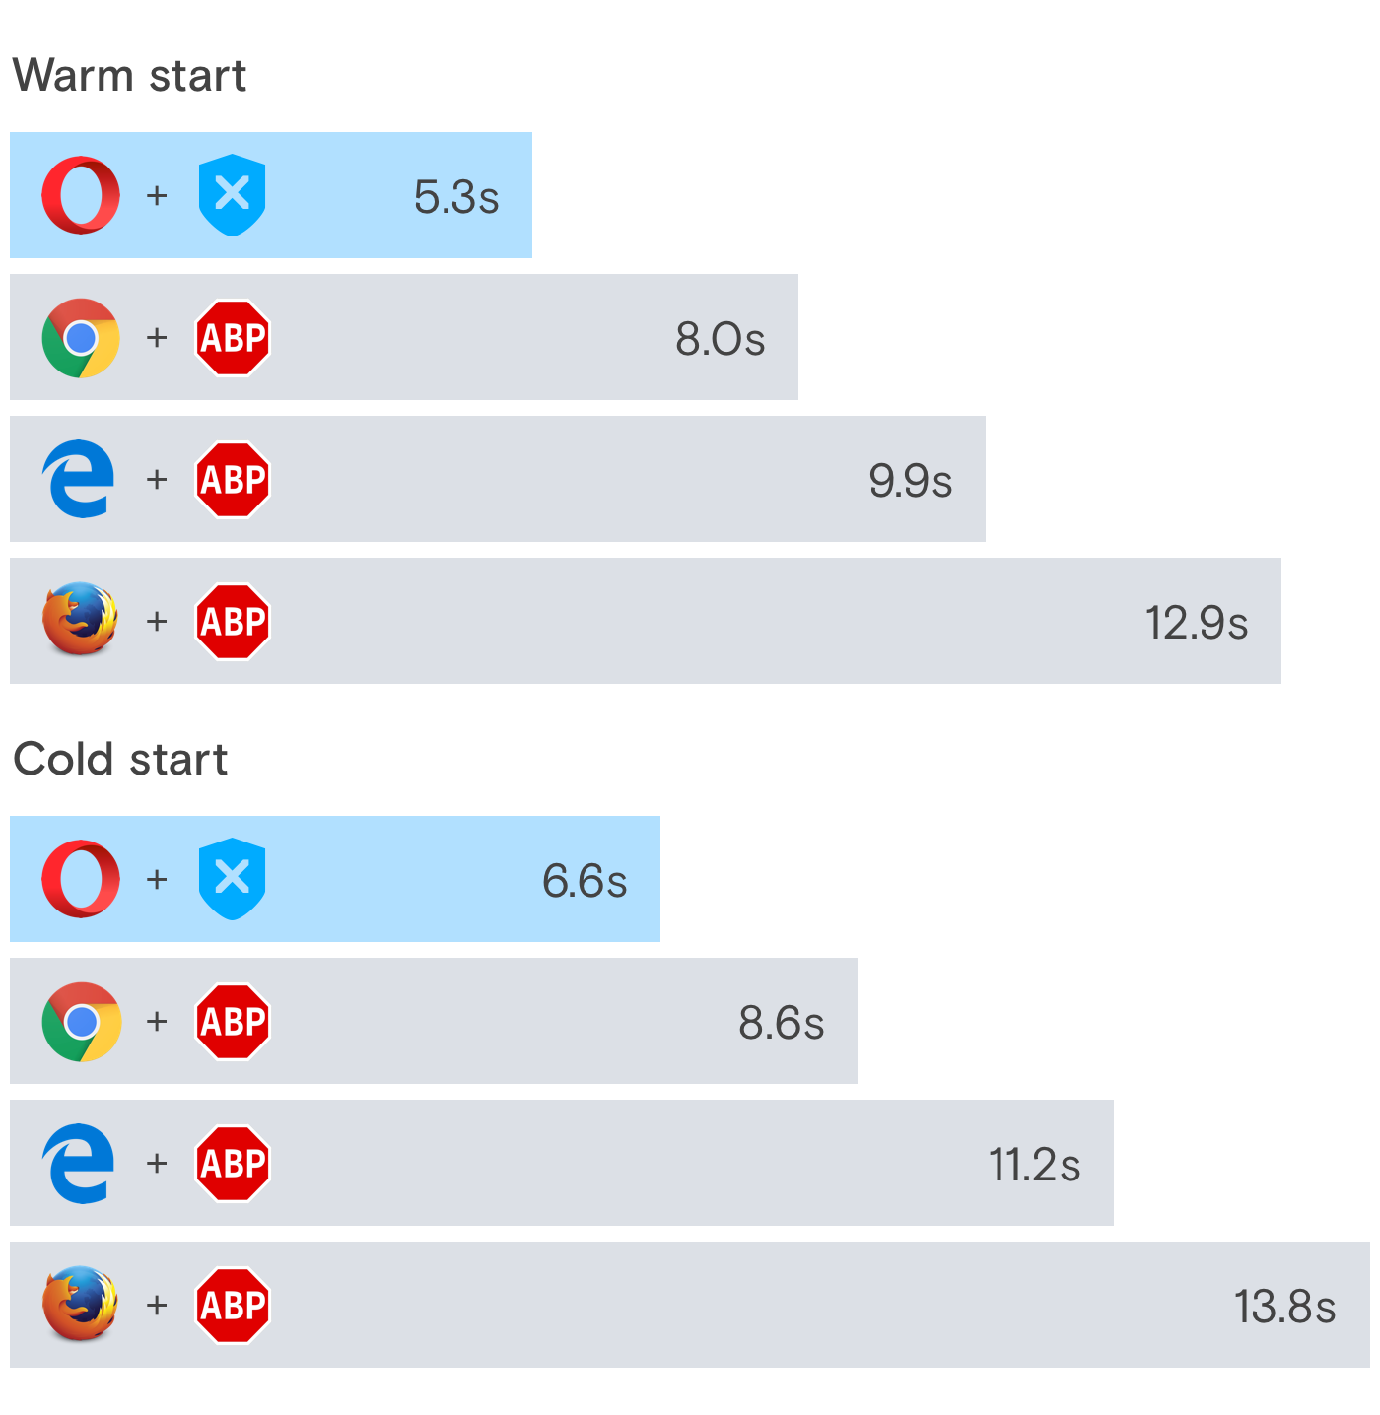Click the ABP icon beside Chrome in Warm start

233,338
